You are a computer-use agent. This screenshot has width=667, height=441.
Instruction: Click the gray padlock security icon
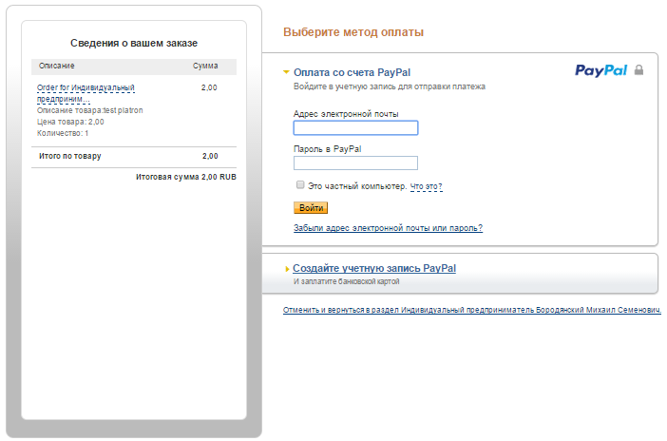[639, 69]
